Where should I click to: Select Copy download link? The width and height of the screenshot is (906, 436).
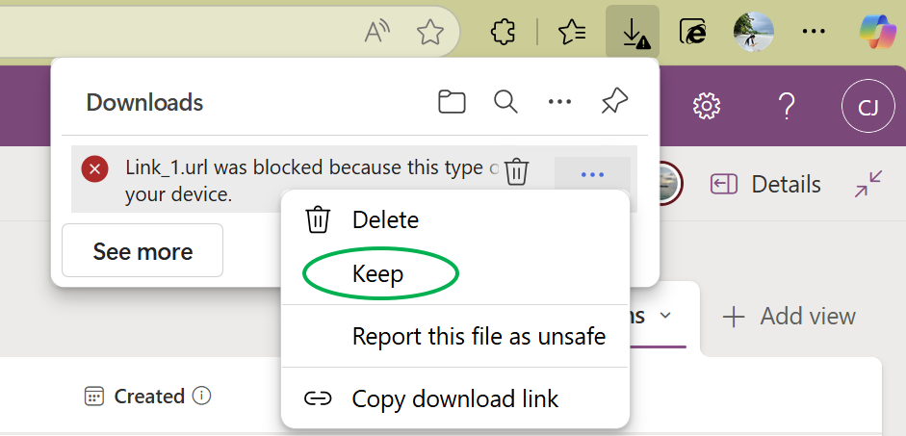(x=454, y=398)
